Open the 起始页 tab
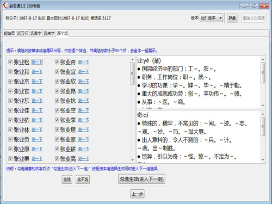This screenshot has width=272, height=204. (x=9, y=33)
